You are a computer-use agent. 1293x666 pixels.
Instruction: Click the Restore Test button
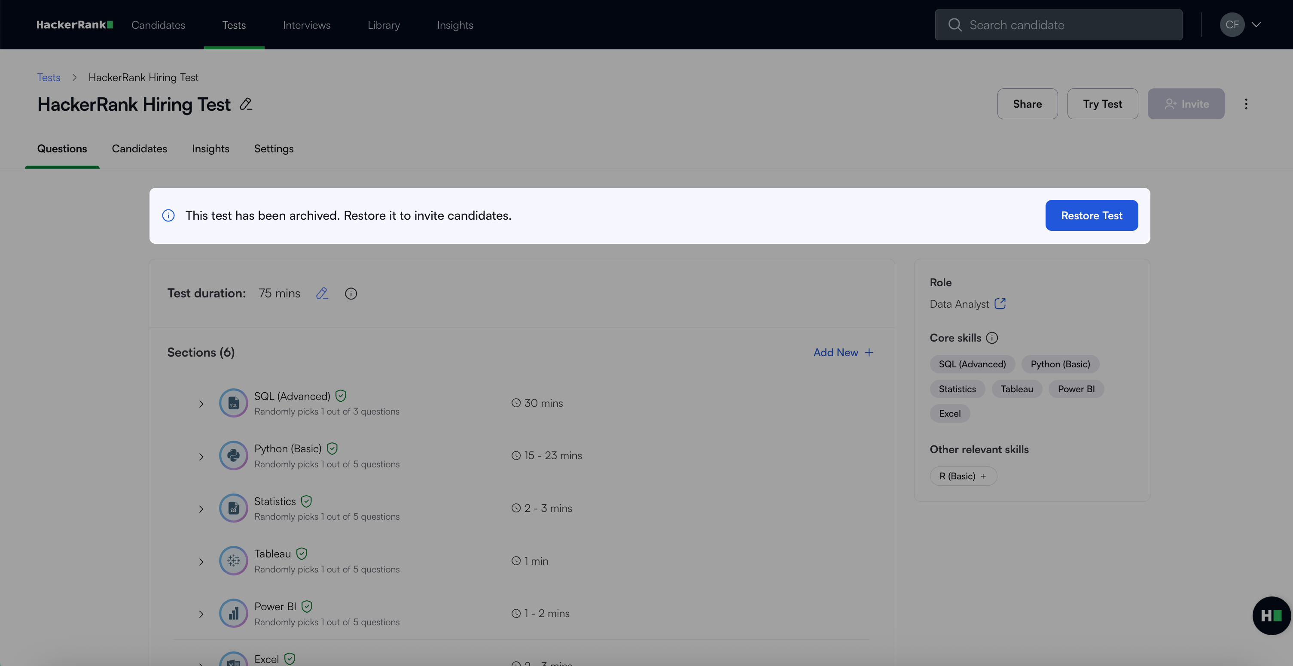tap(1091, 215)
